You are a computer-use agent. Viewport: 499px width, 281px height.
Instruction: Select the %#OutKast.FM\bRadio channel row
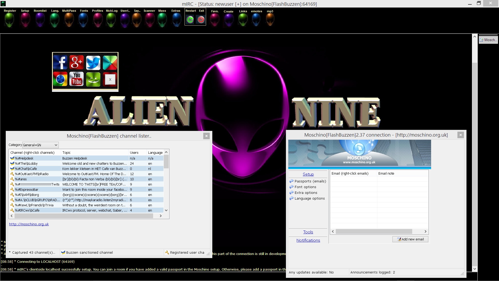(87, 174)
